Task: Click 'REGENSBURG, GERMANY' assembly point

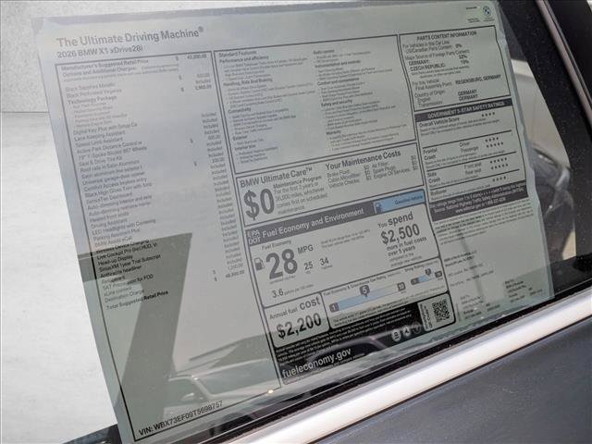Action: coord(477,80)
